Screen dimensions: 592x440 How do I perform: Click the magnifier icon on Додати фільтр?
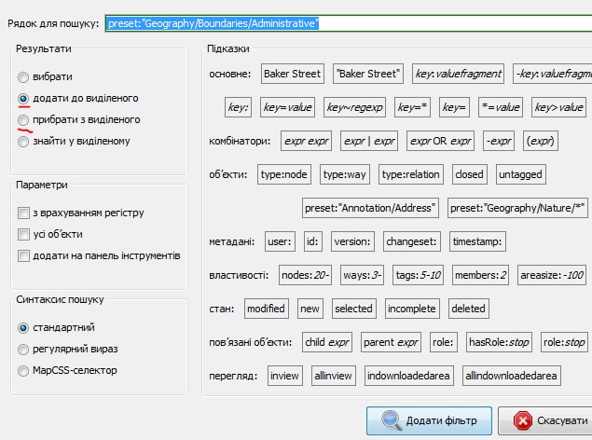(392, 420)
